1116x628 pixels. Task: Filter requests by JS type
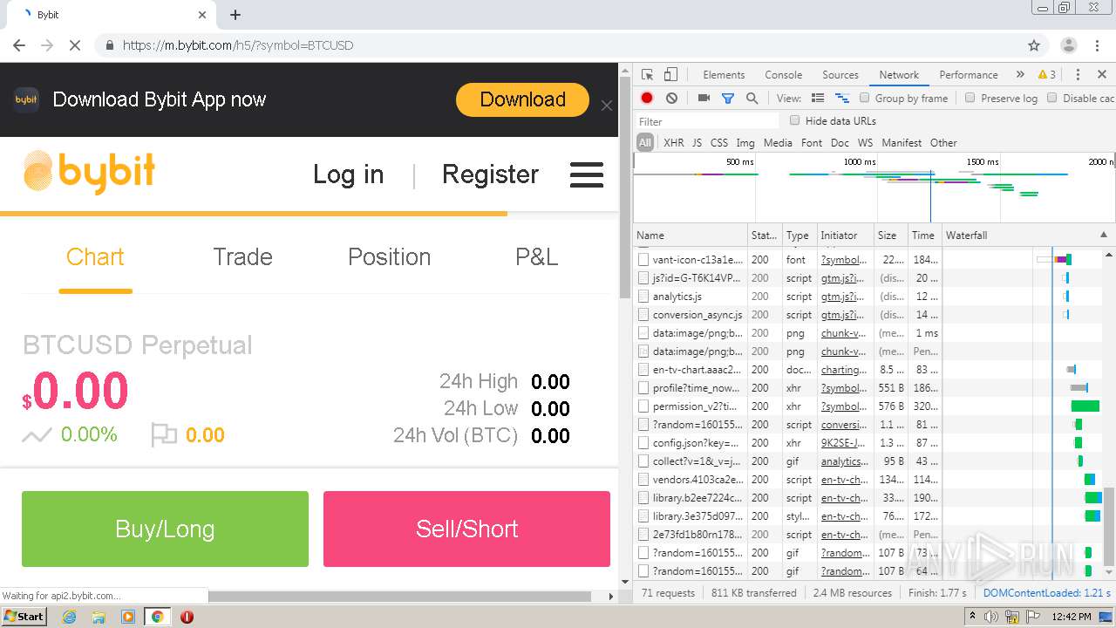pos(697,143)
